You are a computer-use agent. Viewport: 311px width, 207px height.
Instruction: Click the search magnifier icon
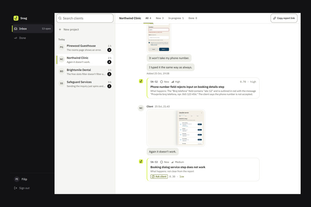pos(60,18)
